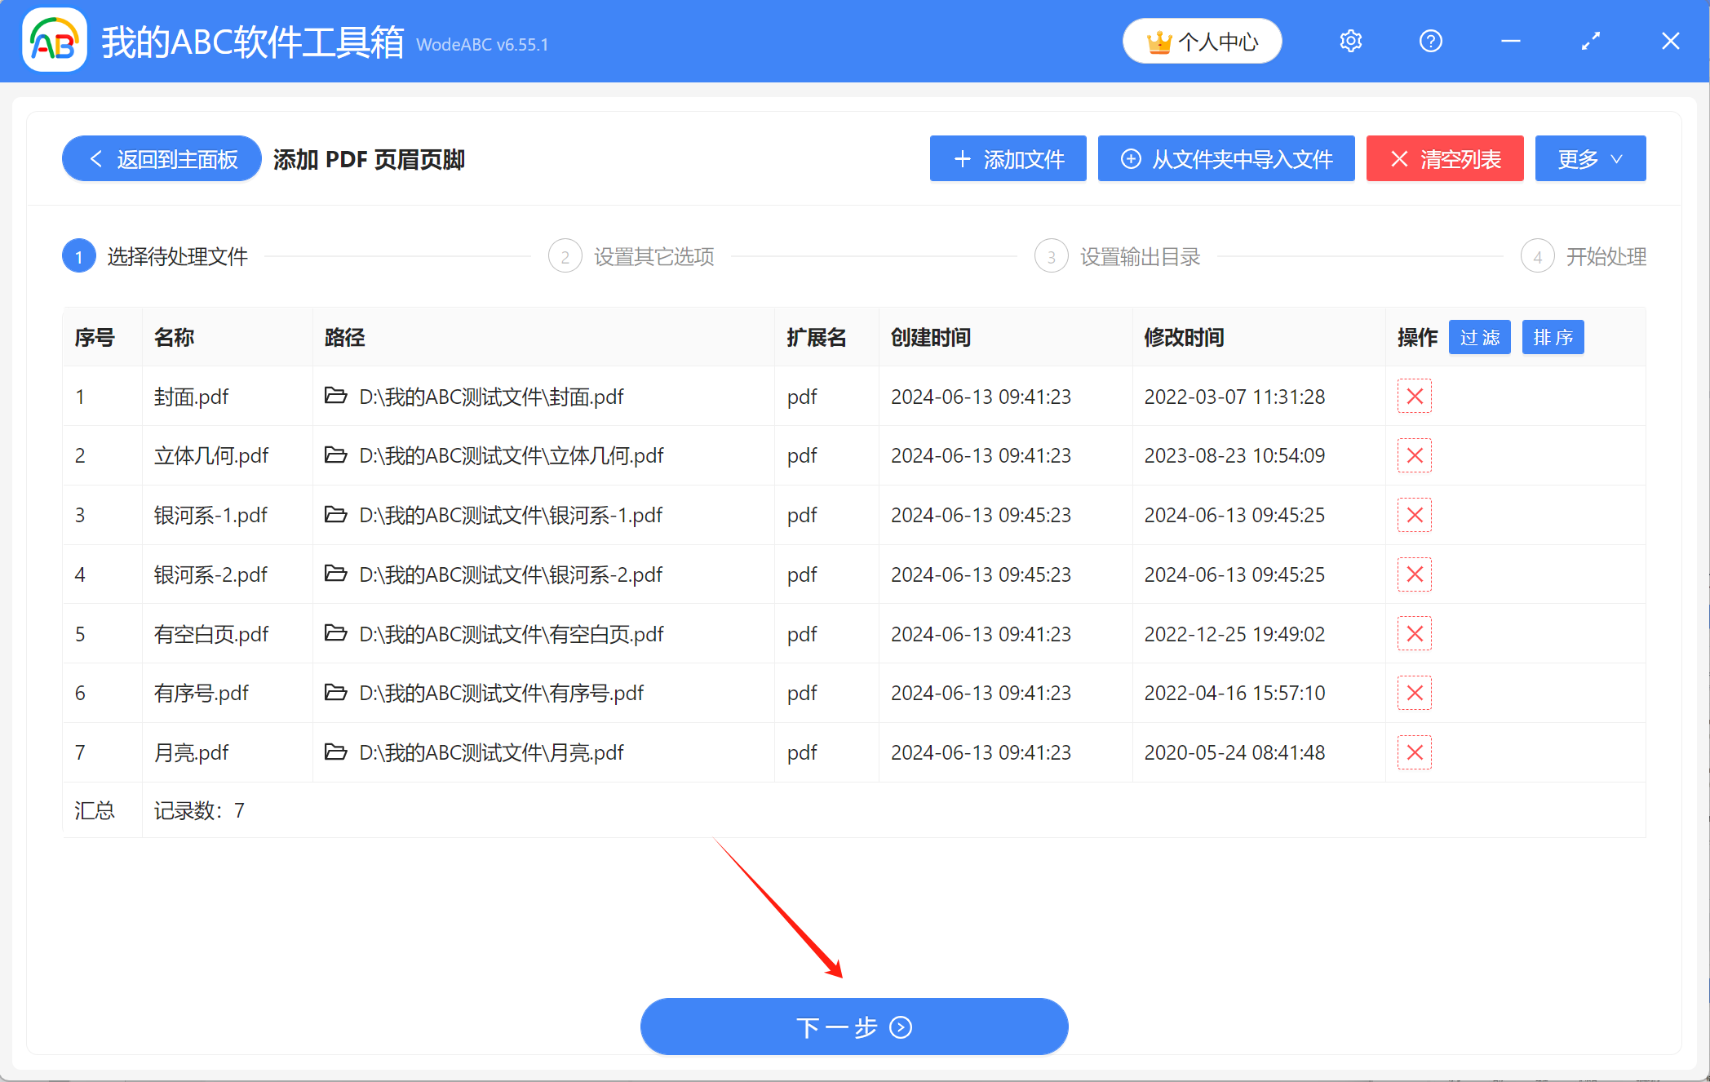Click the crown icon in 个人中心

click(1158, 39)
